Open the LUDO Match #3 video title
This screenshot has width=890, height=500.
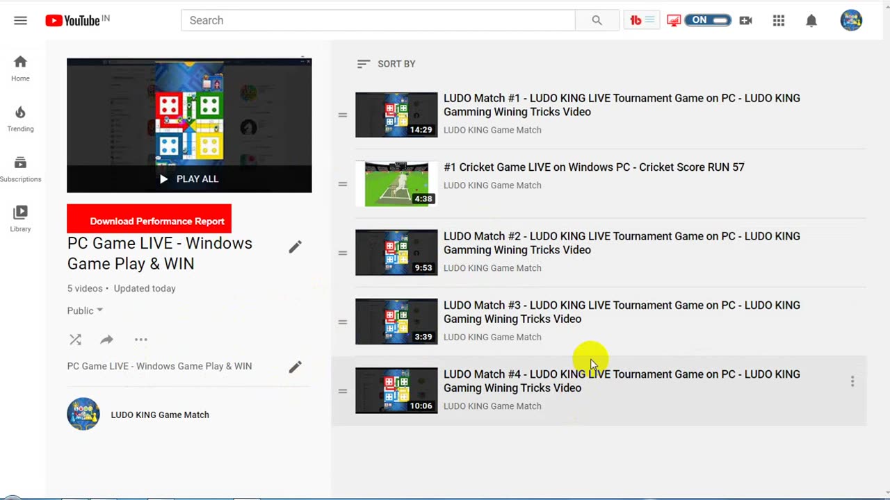point(622,312)
